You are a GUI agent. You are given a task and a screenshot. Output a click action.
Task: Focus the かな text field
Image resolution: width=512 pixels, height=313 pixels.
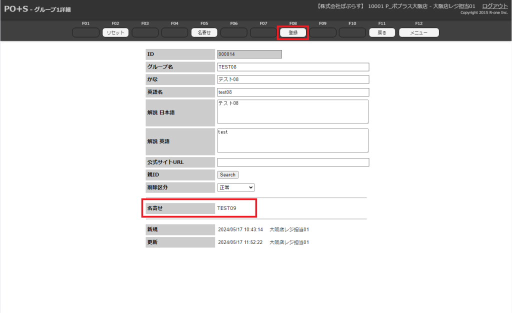coord(292,79)
